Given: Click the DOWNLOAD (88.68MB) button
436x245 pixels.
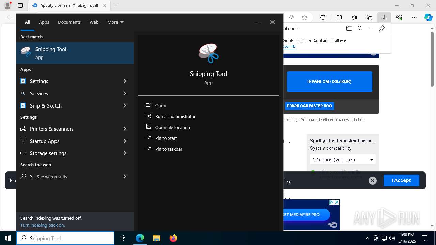Looking at the screenshot, I should pos(329,82).
